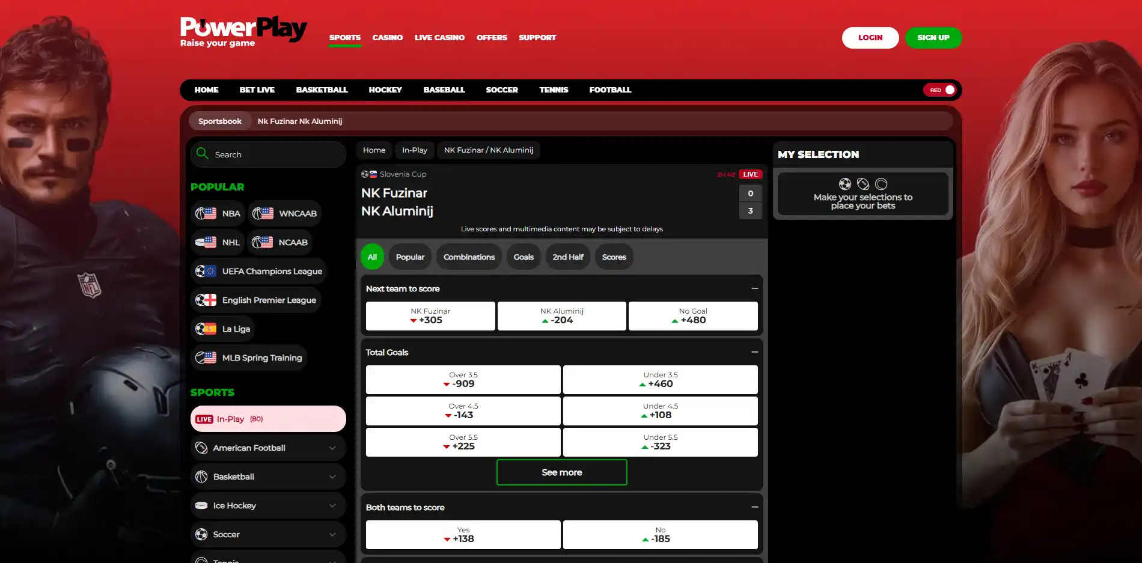
Task: Click the In-Play breadcrumb chip
Action: coord(415,150)
